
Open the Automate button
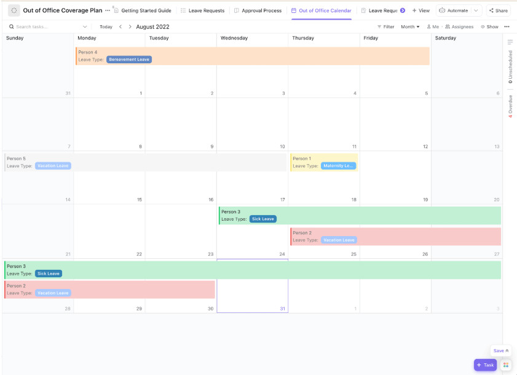point(454,10)
